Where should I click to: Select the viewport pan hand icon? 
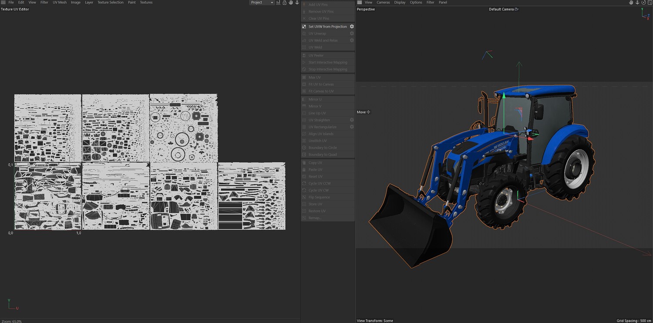pos(631,3)
